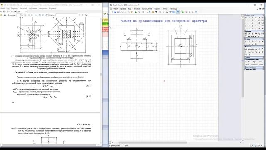Open the Помощь menu in SMath Studio

tap(173, 8)
